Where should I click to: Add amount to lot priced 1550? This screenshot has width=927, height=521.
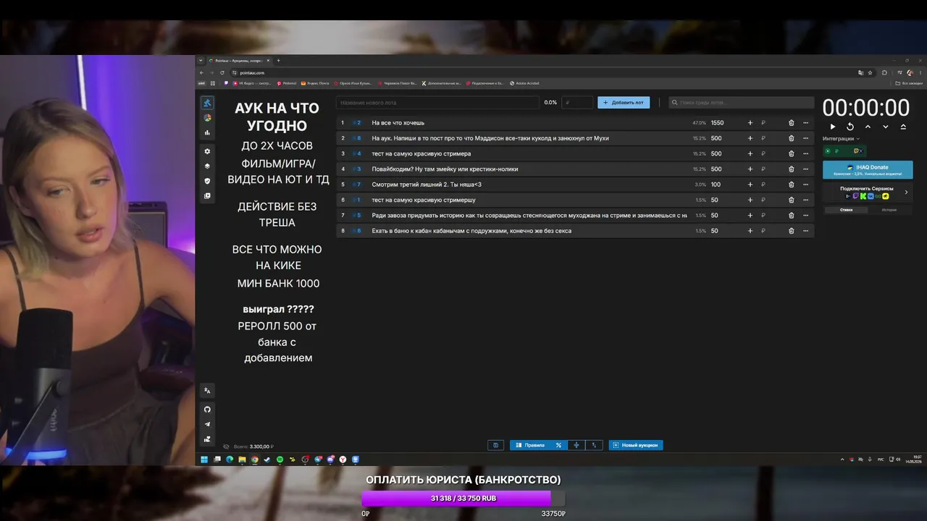(750, 123)
